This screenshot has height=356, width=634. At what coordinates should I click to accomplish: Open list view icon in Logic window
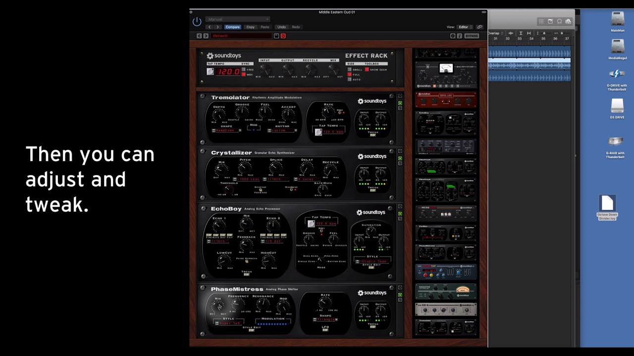(542, 21)
